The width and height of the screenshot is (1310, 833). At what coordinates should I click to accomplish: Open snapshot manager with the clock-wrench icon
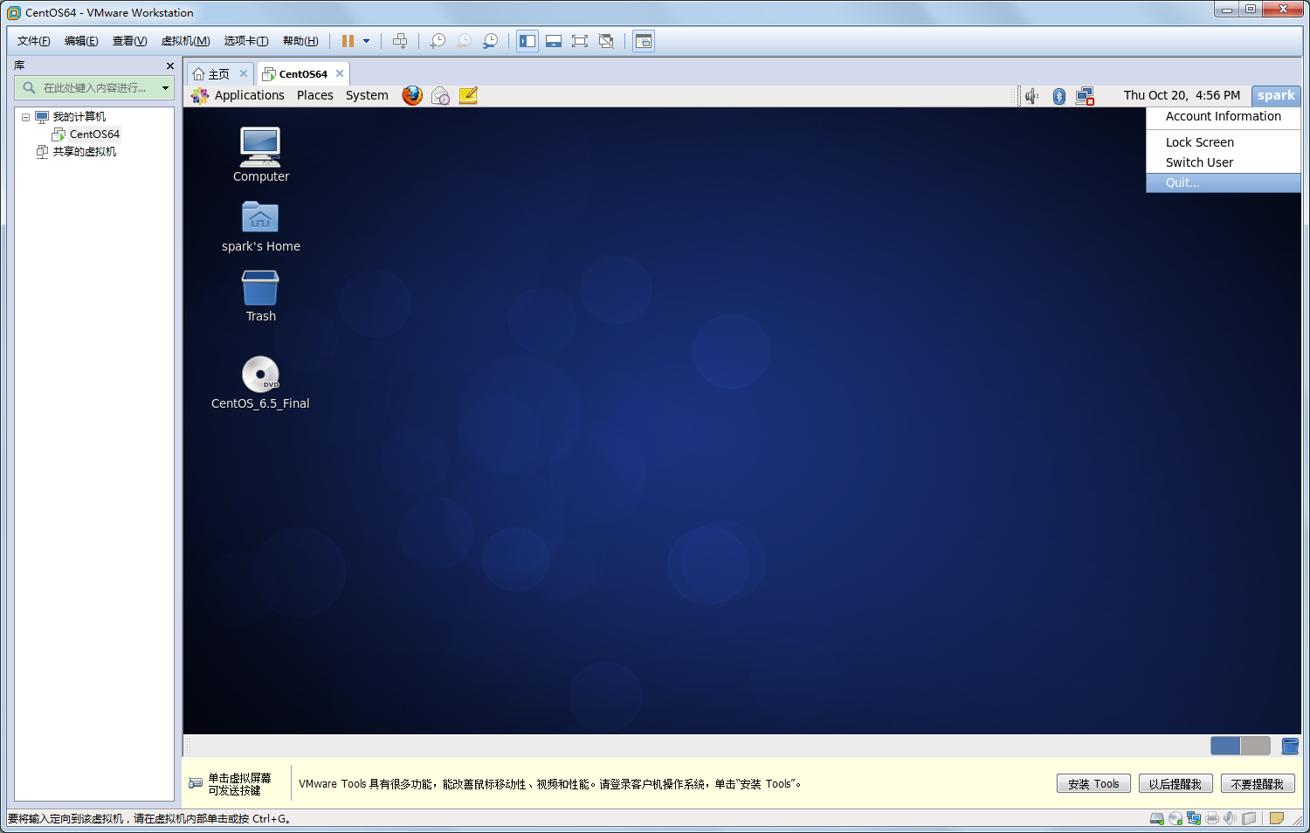pyautogui.click(x=490, y=41)
